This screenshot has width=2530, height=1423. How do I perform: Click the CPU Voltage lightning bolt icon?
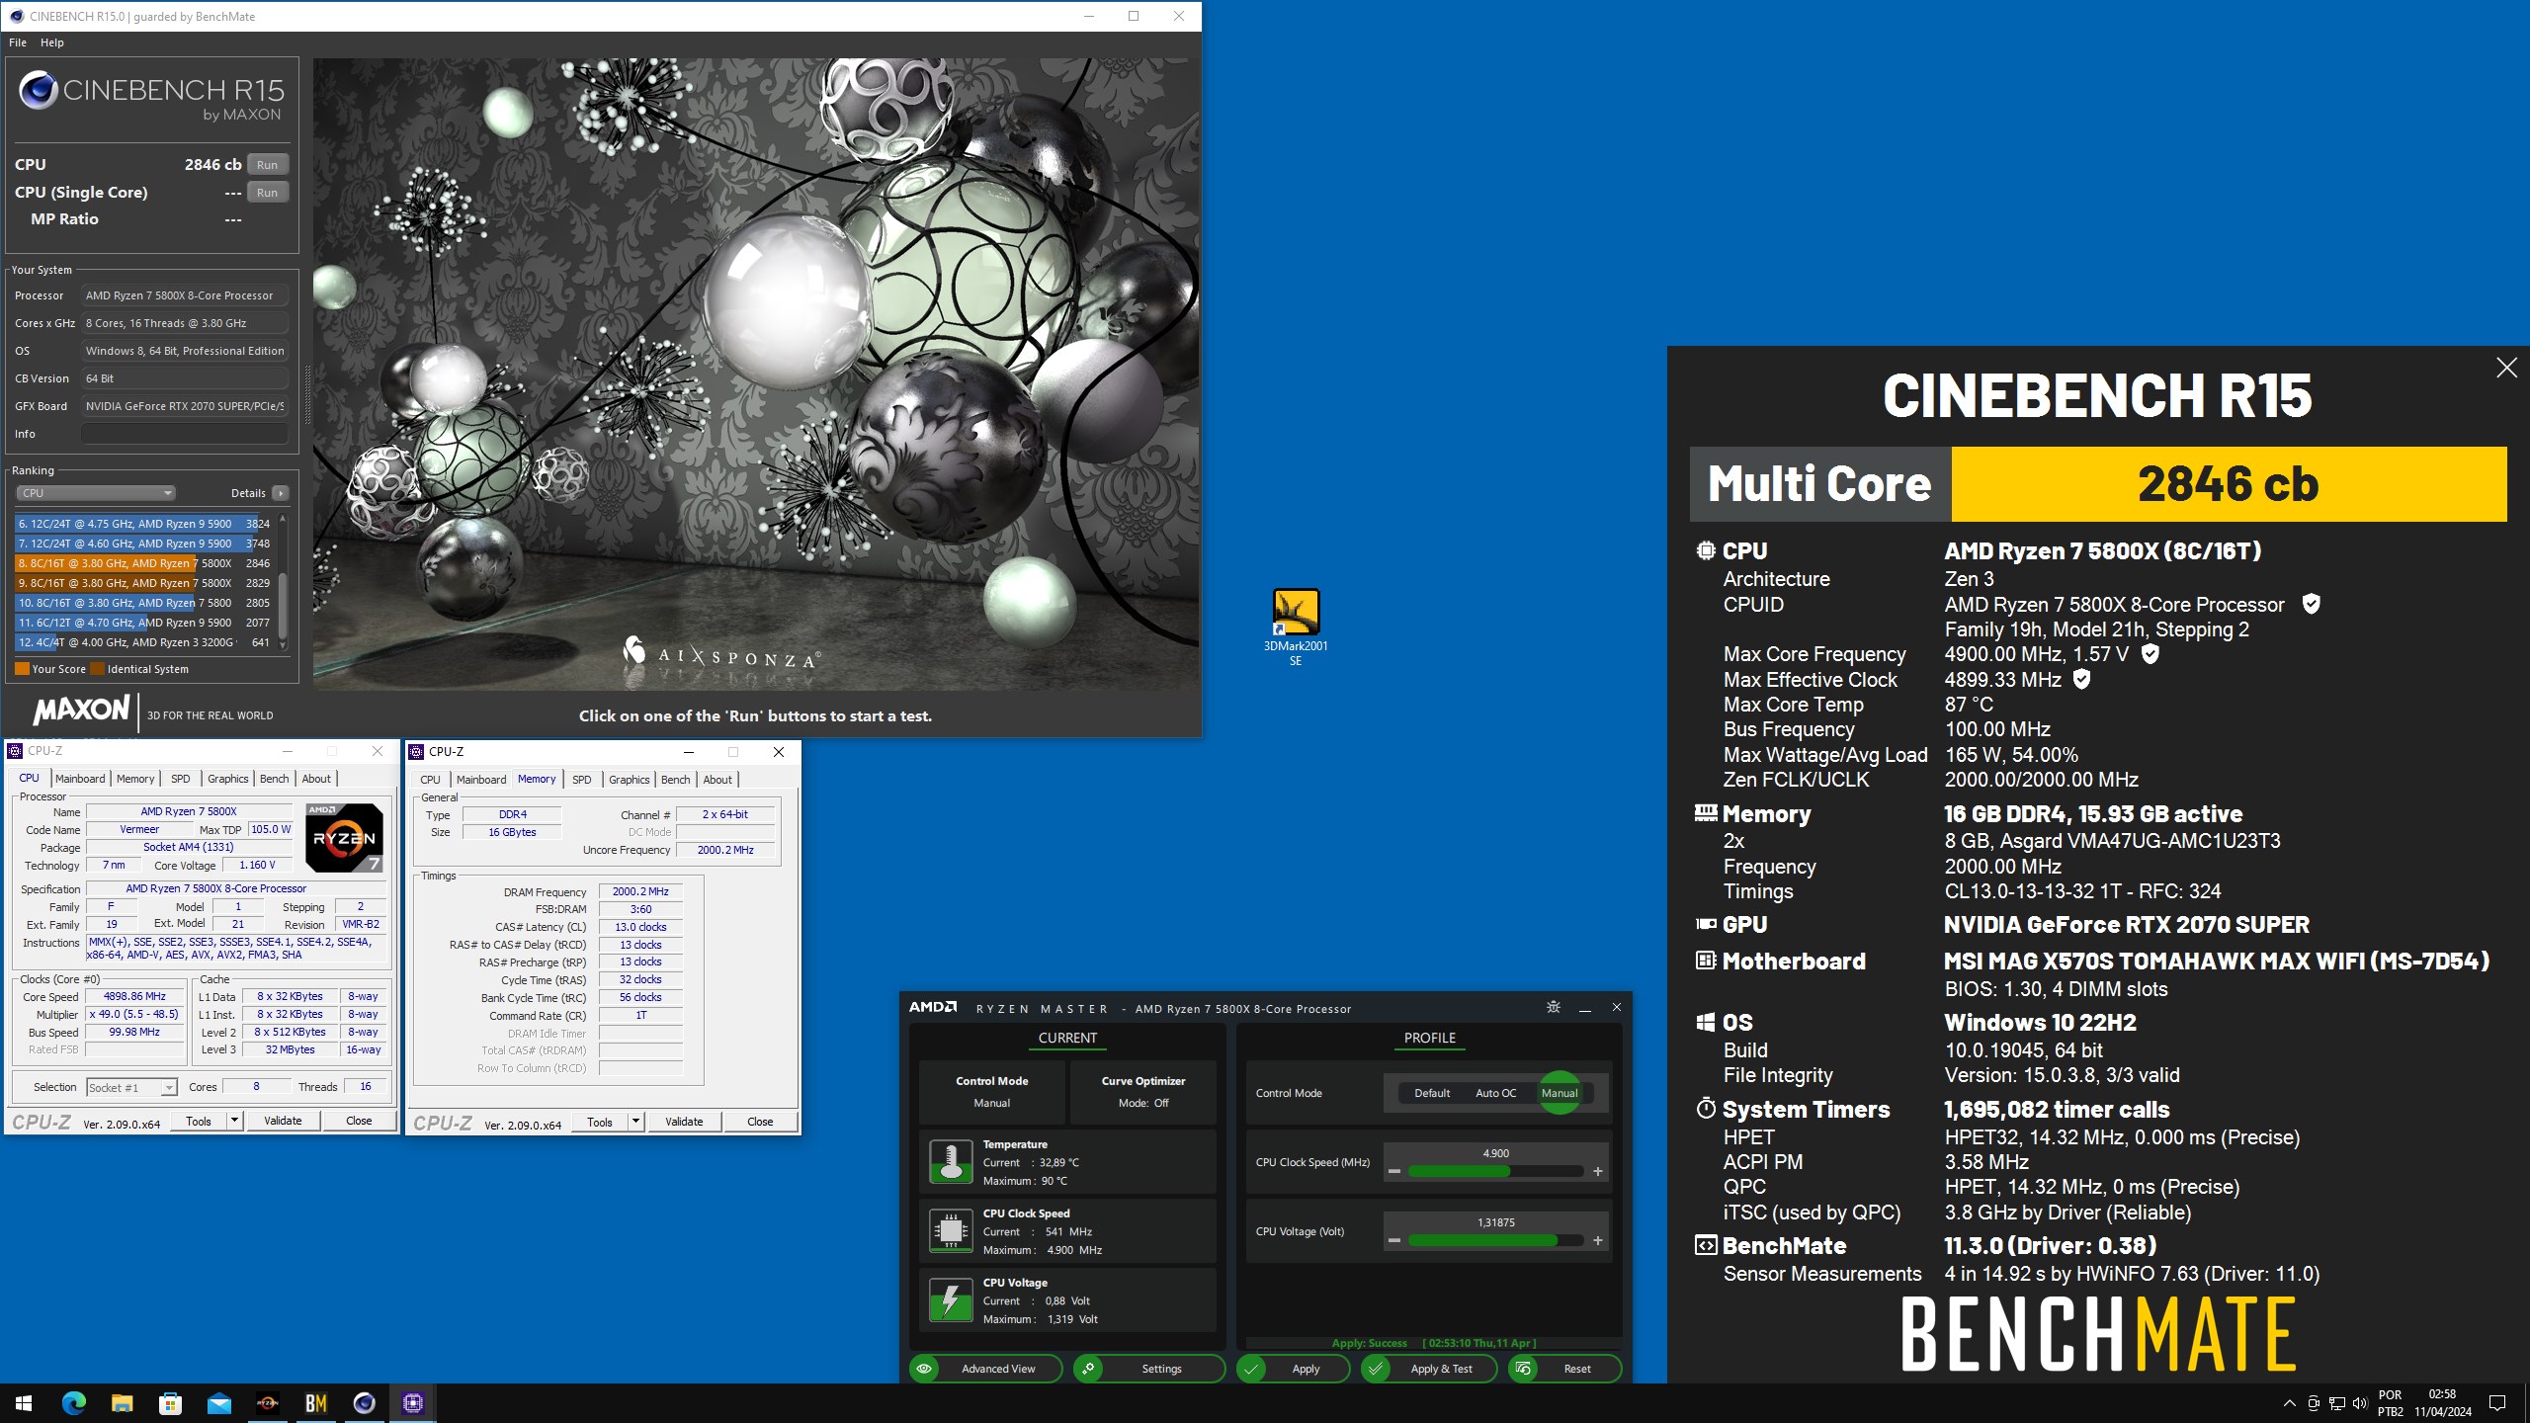pyautogui.click(x=951, y=1300)
